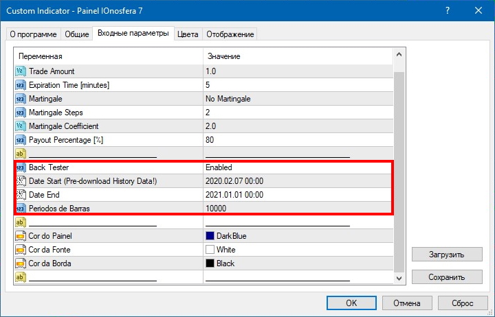Open the Back Tester 'Enabled' value

coord(219,167)
